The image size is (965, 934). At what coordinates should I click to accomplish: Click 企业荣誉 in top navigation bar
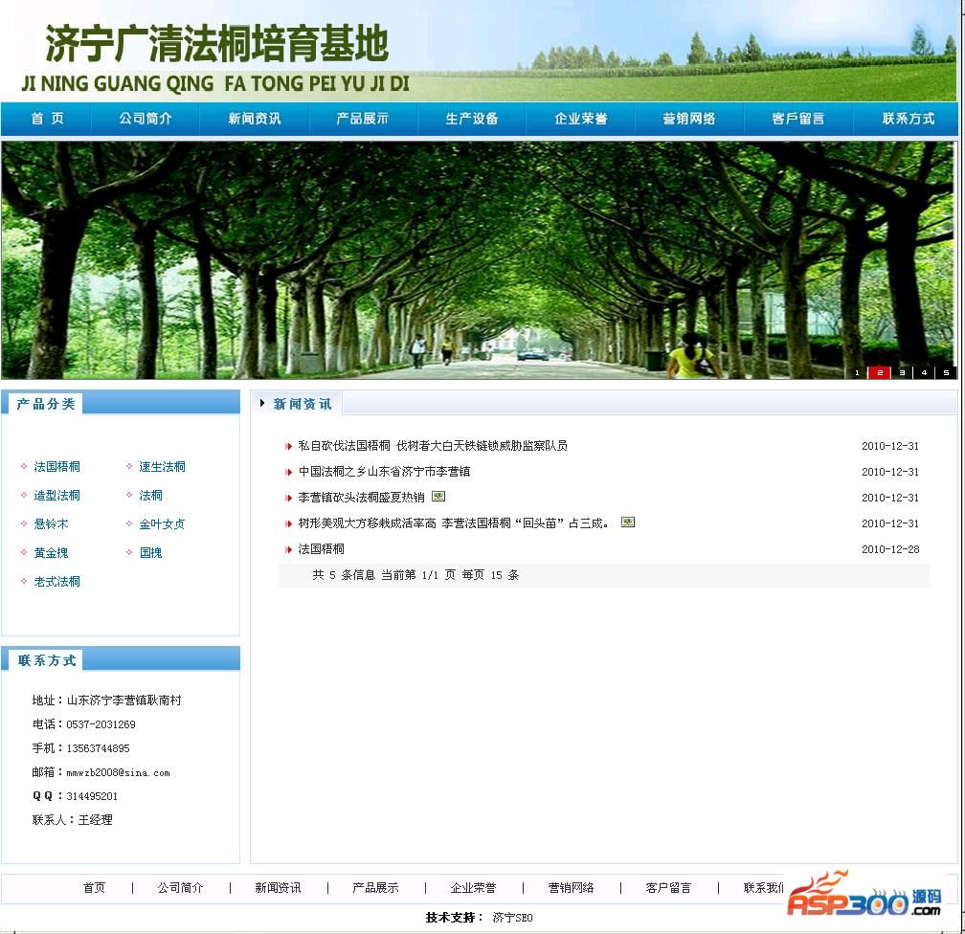pos(580,119)
